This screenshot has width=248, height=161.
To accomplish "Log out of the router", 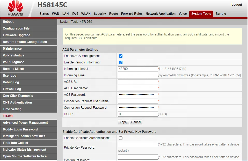I will 237,4.
